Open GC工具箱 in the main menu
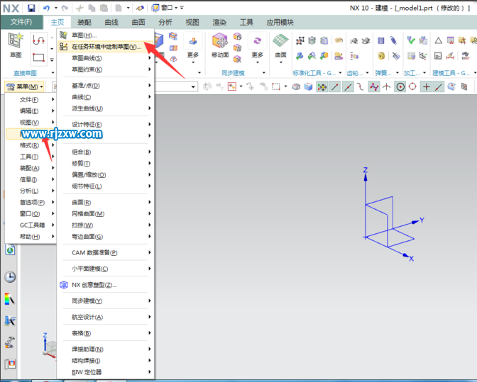Viewport: 477px width, 382px height. (31, 225)
